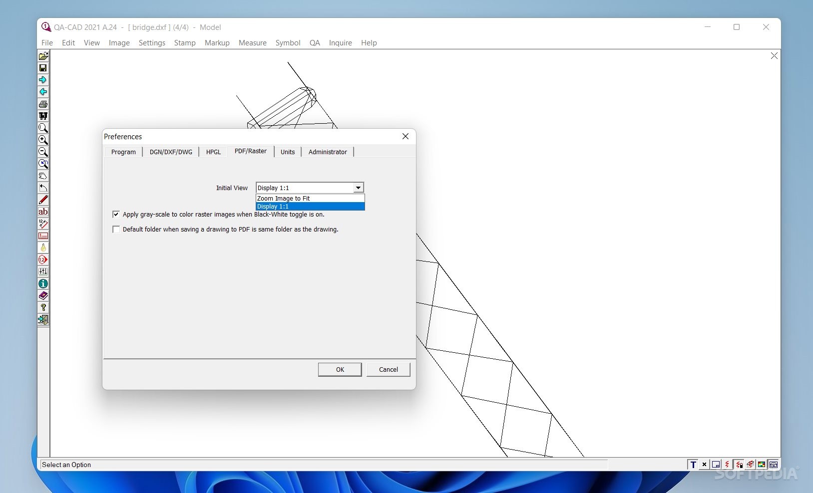Image resolution: width=813 pixels, height=493 pixels.
Task: Click the red stamp box icon
Action: coord(43,236)
